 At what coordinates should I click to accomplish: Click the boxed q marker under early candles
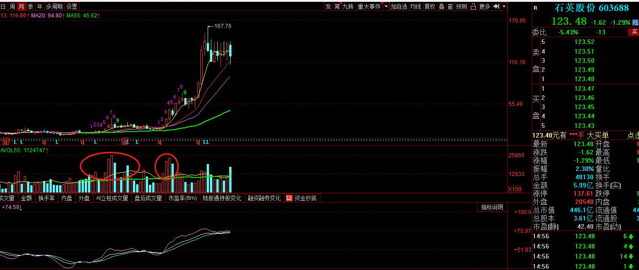point(6,142)
